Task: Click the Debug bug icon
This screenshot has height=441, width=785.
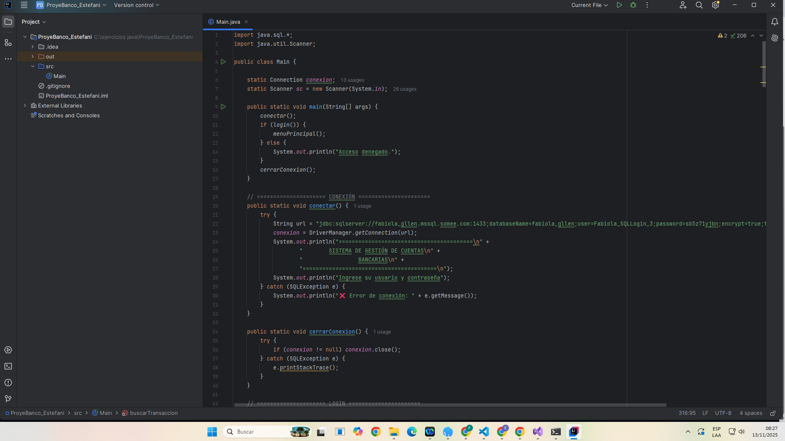Action: pos(633,5)
